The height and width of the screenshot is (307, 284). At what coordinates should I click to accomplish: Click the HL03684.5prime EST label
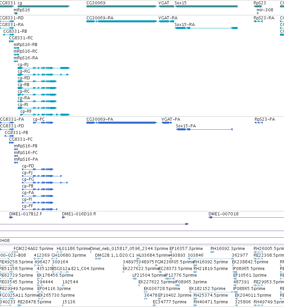[153, 255]
